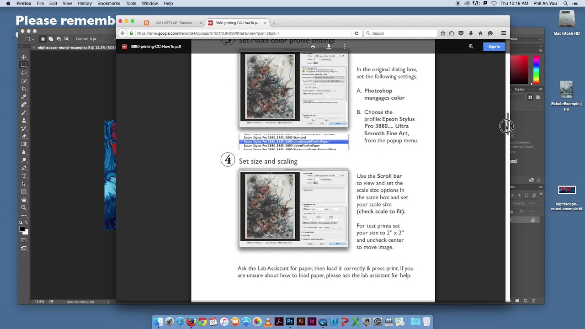This screenshot has height=329, width=585.
Task: Select the Lasso tool
Action: point(24,73)
